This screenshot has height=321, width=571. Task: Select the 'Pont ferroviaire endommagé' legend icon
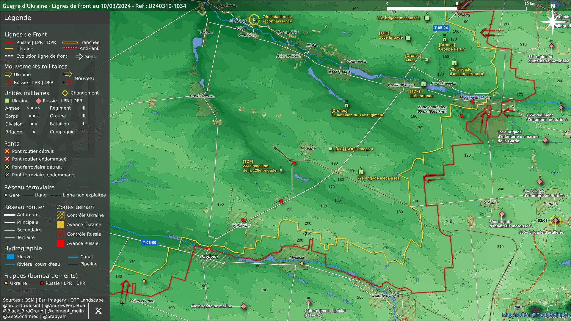[x=7, y=175]
